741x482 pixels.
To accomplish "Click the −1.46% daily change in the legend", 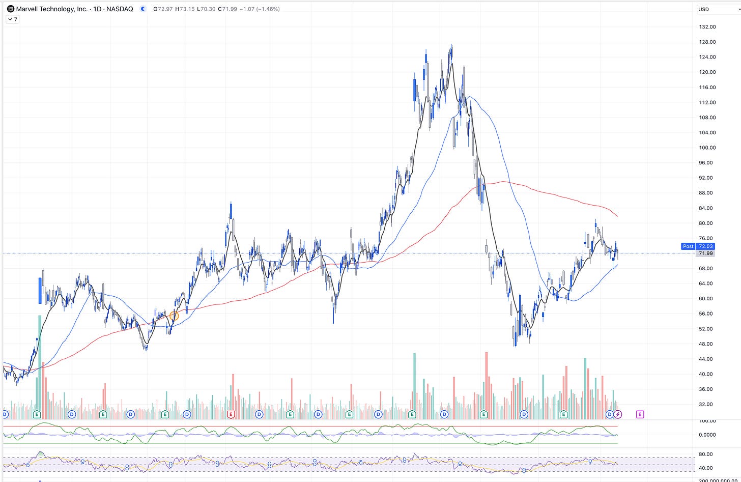I will pyautogui.click(x=267, y=9).
